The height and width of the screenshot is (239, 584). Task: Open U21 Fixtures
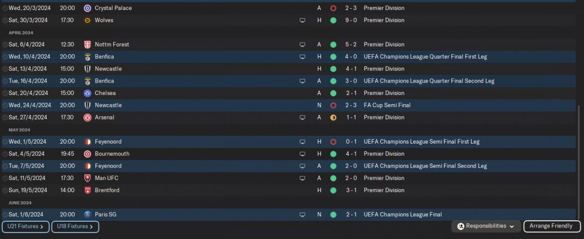26,226
